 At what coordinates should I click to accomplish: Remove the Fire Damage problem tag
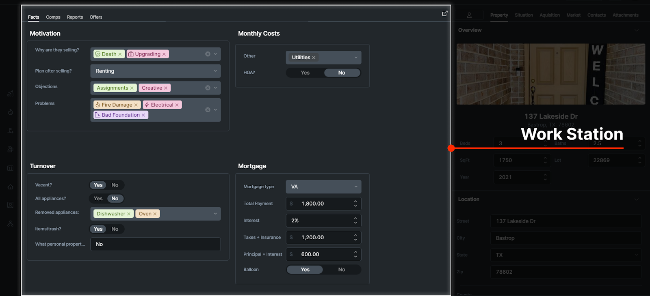coord(136,105)
